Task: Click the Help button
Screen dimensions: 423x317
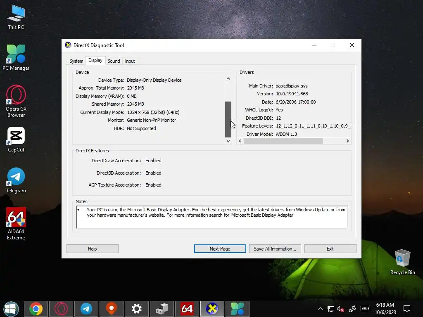Action: (92, 249)
